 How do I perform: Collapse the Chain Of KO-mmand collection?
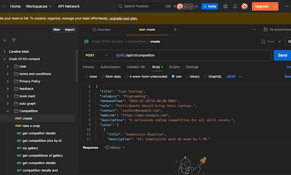click(x=5, y=59)
